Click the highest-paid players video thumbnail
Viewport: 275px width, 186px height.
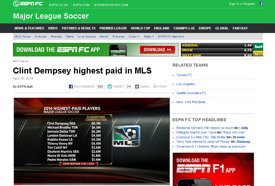(92, 141)
